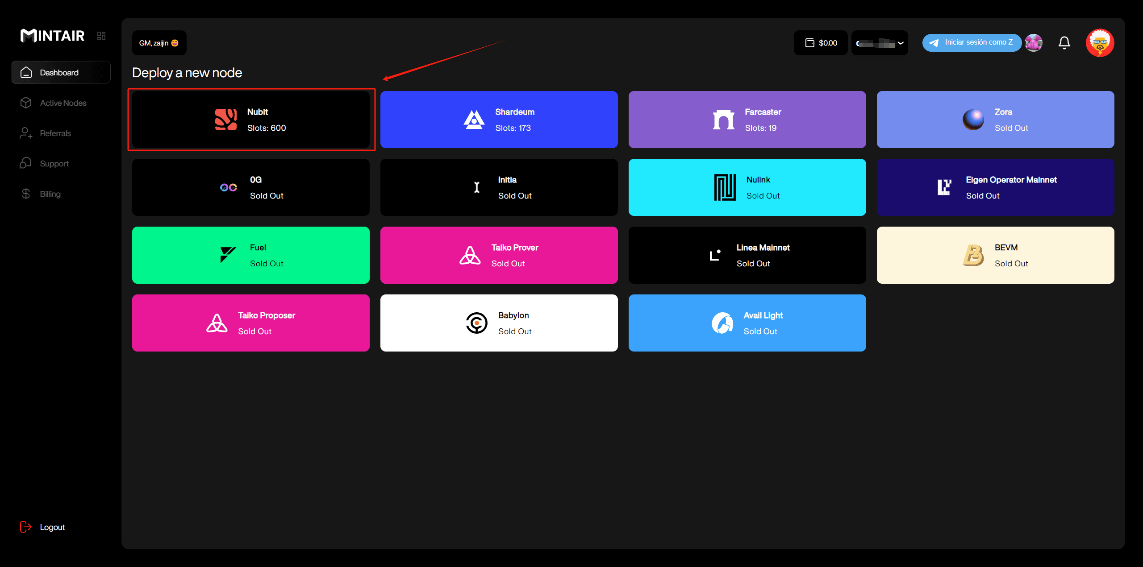Open the user profile avatar
The height and width of the screenshot is (567, 1143).
click(1099, 43)
